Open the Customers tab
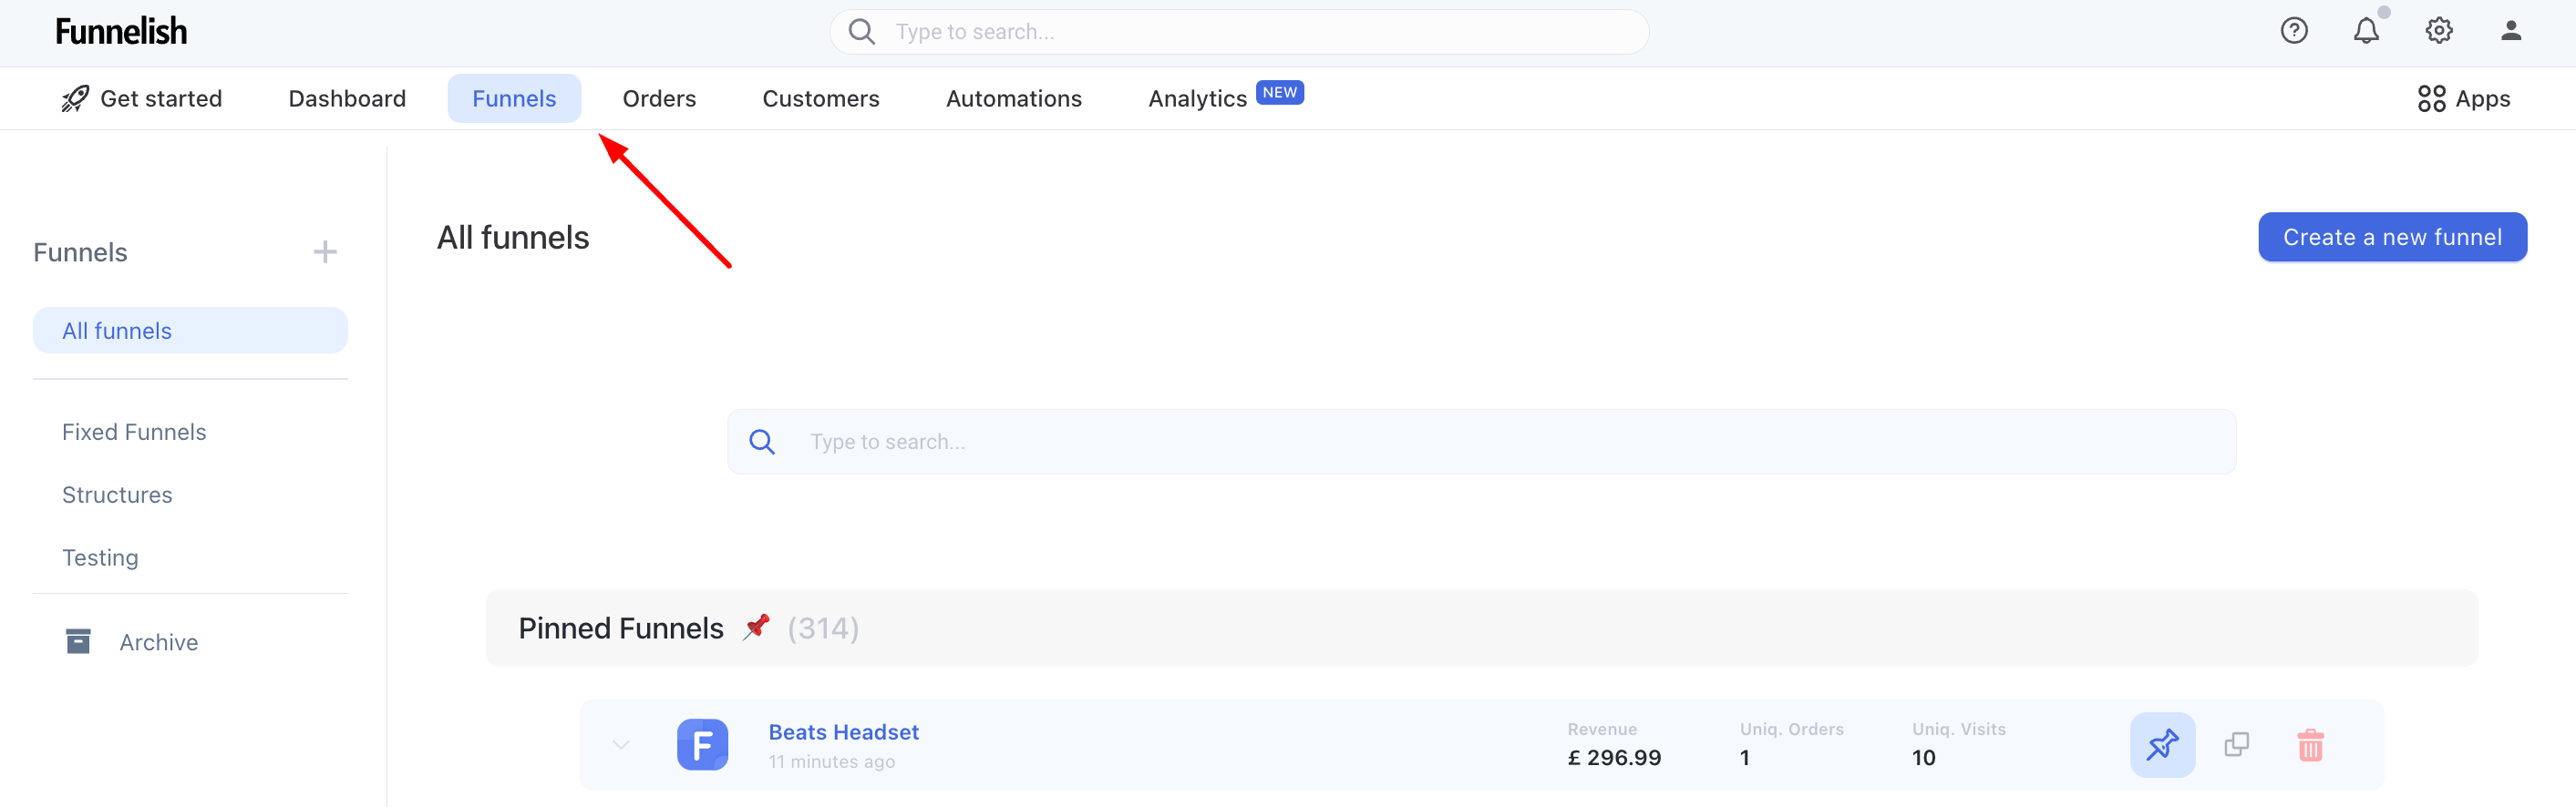Viewport: 2576px width, 807px height. 820,99
